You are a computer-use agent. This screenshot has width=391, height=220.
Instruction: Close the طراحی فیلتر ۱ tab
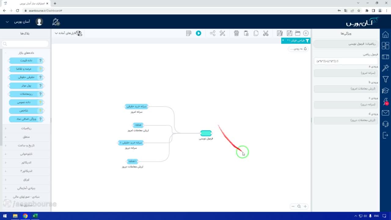283,40
